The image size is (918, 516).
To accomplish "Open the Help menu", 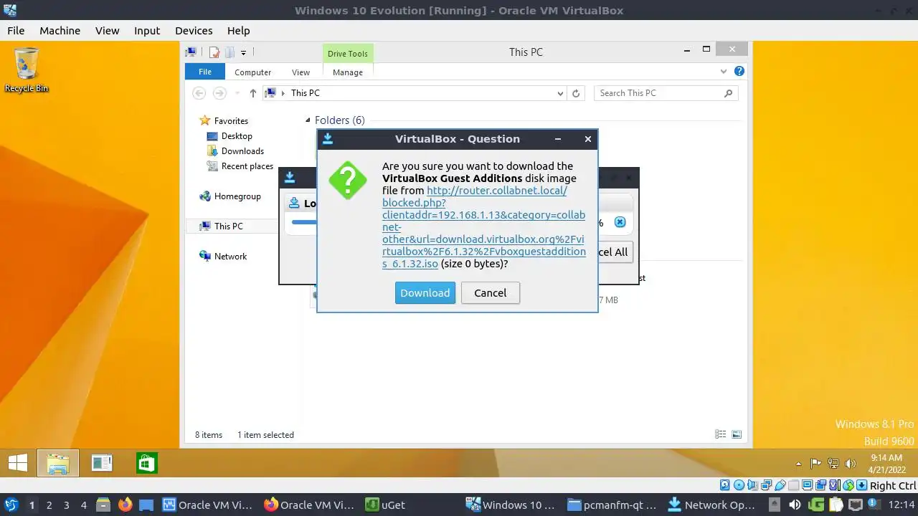I will 238,31.
